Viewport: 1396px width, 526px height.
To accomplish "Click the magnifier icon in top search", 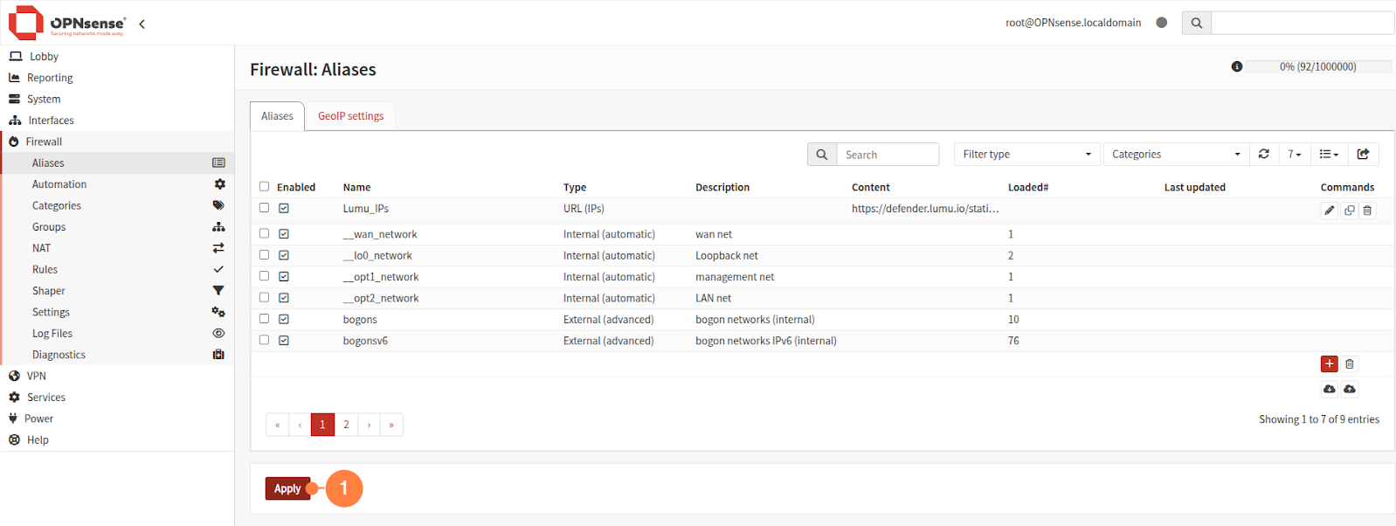I will pos(1196,24).
